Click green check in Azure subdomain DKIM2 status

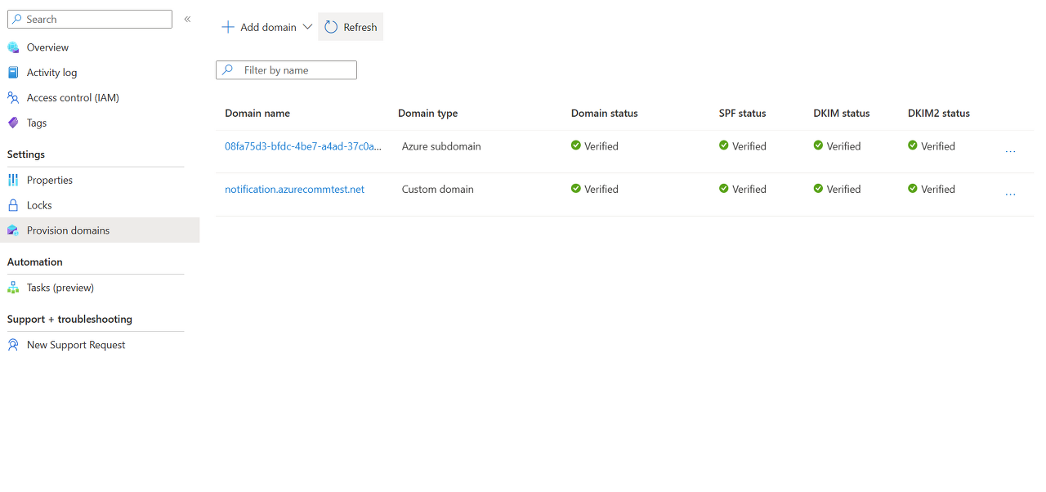pos(913,145)
